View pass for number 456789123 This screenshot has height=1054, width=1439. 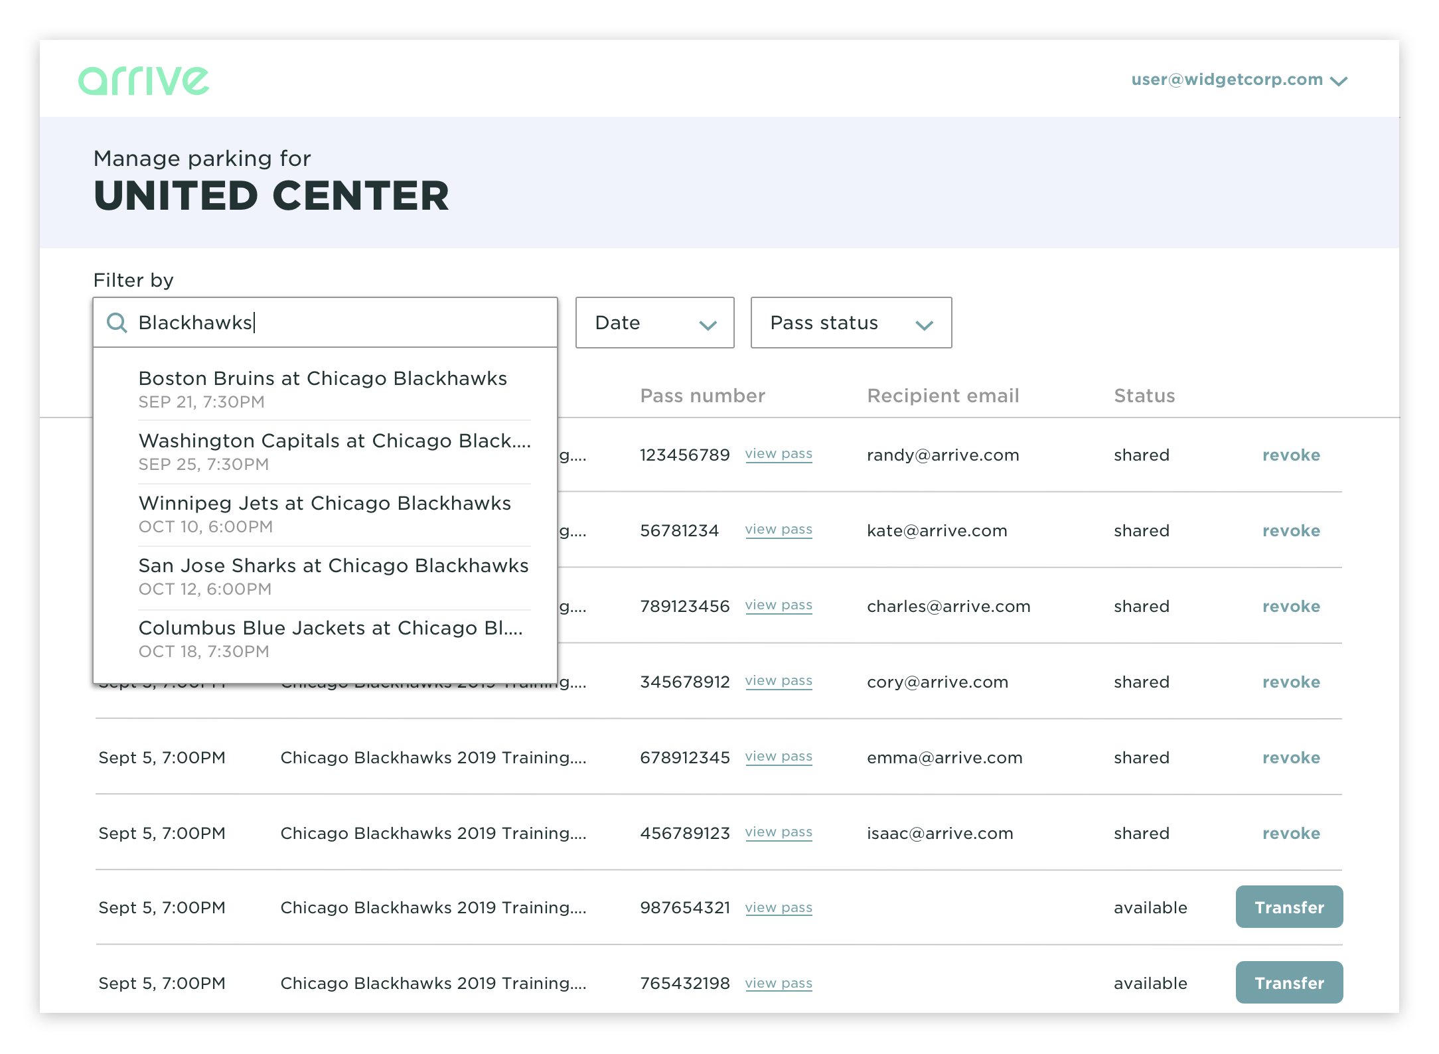(779, 833)
